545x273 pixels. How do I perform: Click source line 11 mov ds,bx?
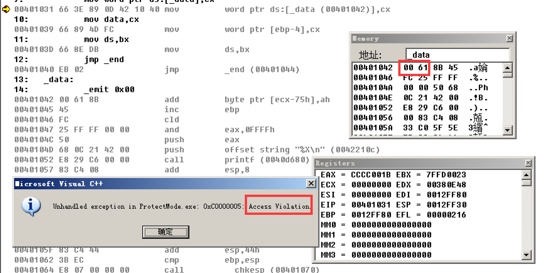coord(71,40)
